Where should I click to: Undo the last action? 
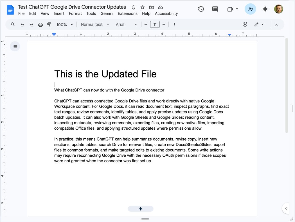pos(22,25)
